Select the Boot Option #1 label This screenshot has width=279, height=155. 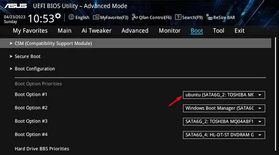(31, 94)
